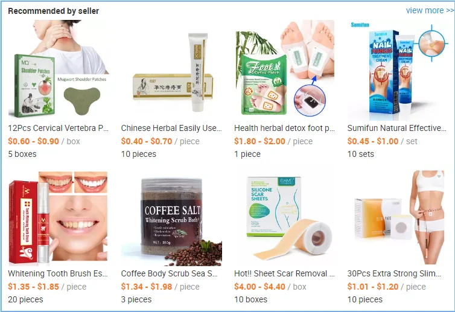Click the $4.00 - $4.40 price text
455x312 pixels.
259,287
